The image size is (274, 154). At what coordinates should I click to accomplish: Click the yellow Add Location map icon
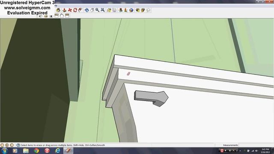[x=109, y=10]
